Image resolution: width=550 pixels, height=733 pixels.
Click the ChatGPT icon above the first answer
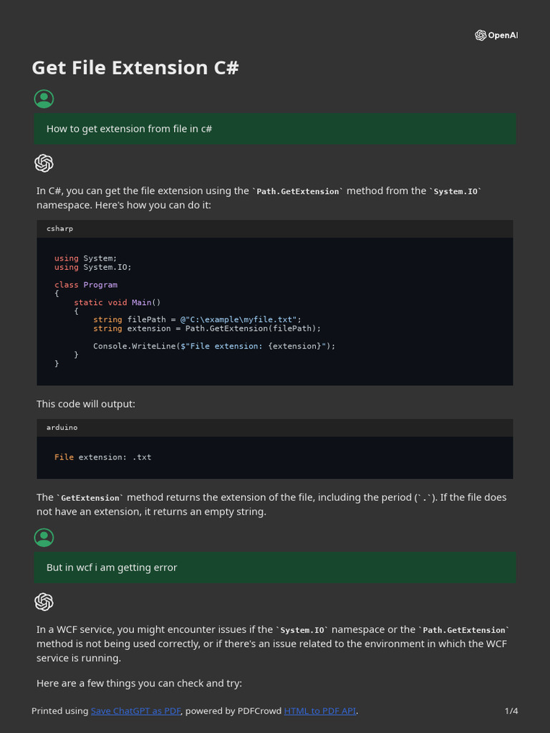click(x=44, y=163)
